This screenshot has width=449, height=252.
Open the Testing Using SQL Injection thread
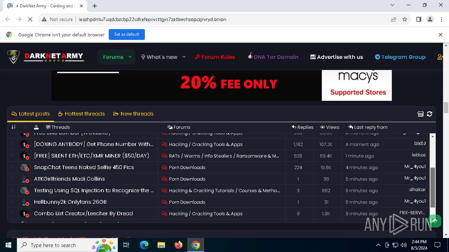94,190
